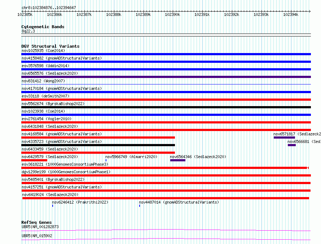Viewport: 321px width, 244px height.
Task: Open the nsv6566681 variant label
Action: [x=304, y=141]
